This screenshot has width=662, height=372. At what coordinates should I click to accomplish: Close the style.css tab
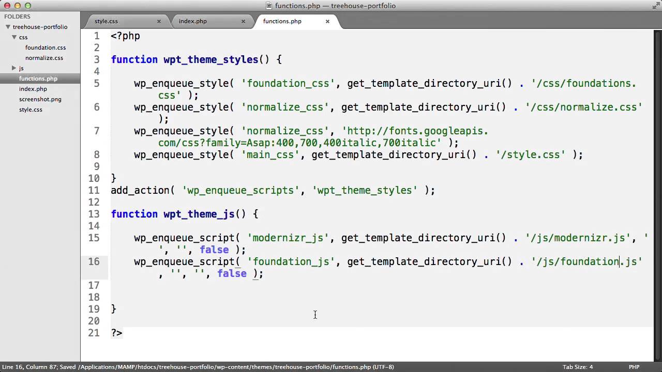coord(159,21)
